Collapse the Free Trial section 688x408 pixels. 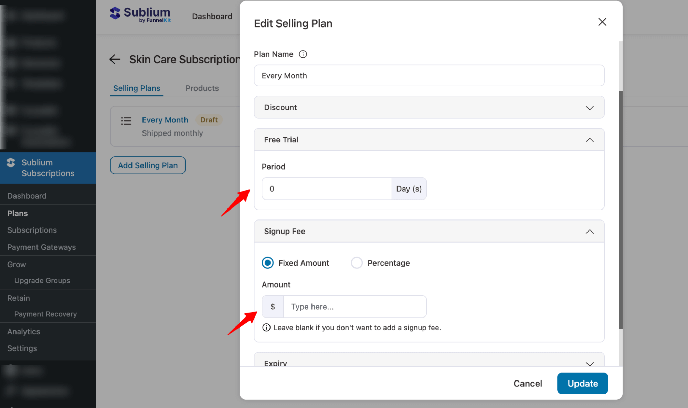(590, 140)
